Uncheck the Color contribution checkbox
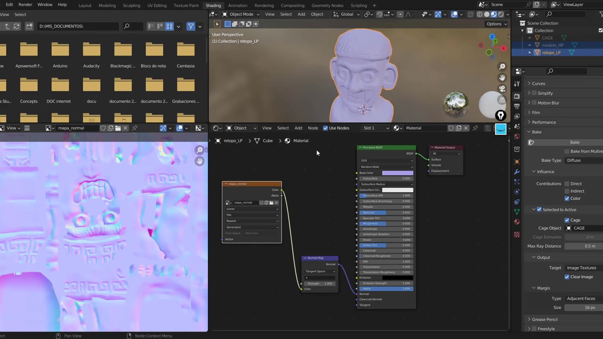 (567, 199)
